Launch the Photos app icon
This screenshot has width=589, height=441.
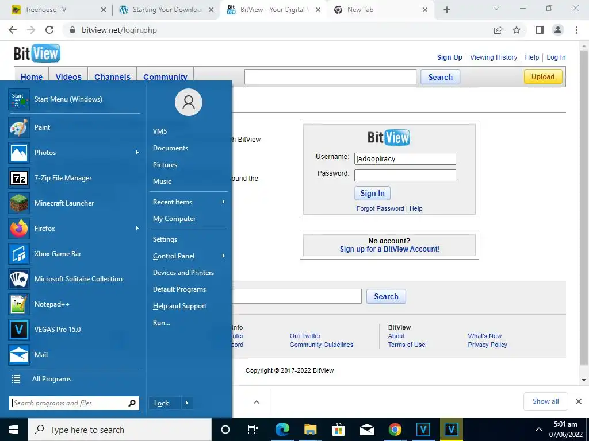(19, 153)
